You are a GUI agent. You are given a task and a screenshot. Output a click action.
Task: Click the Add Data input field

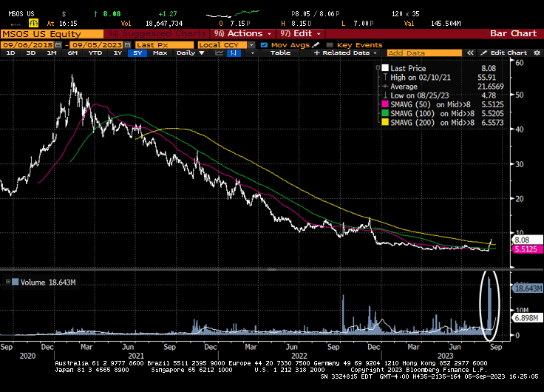pos(424,53)
